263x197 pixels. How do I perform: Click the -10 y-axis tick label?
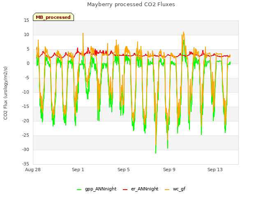click(x=26, y=92)
